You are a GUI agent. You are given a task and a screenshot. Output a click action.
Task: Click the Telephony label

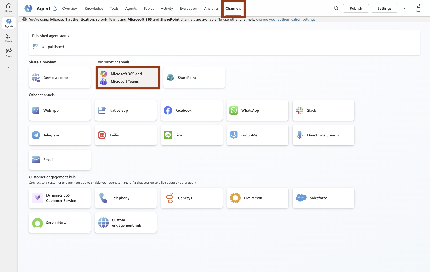coord(121,198)
